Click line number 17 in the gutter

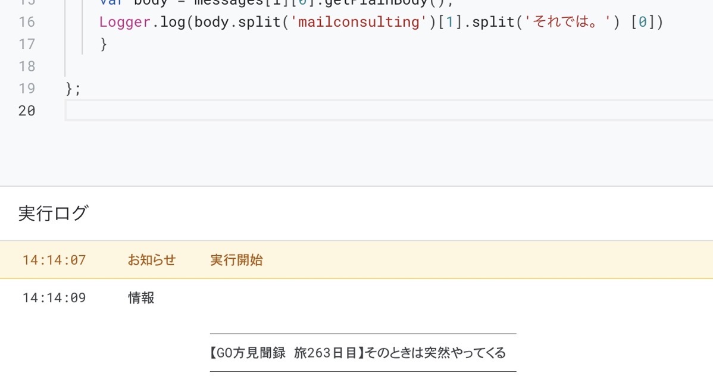26,44
